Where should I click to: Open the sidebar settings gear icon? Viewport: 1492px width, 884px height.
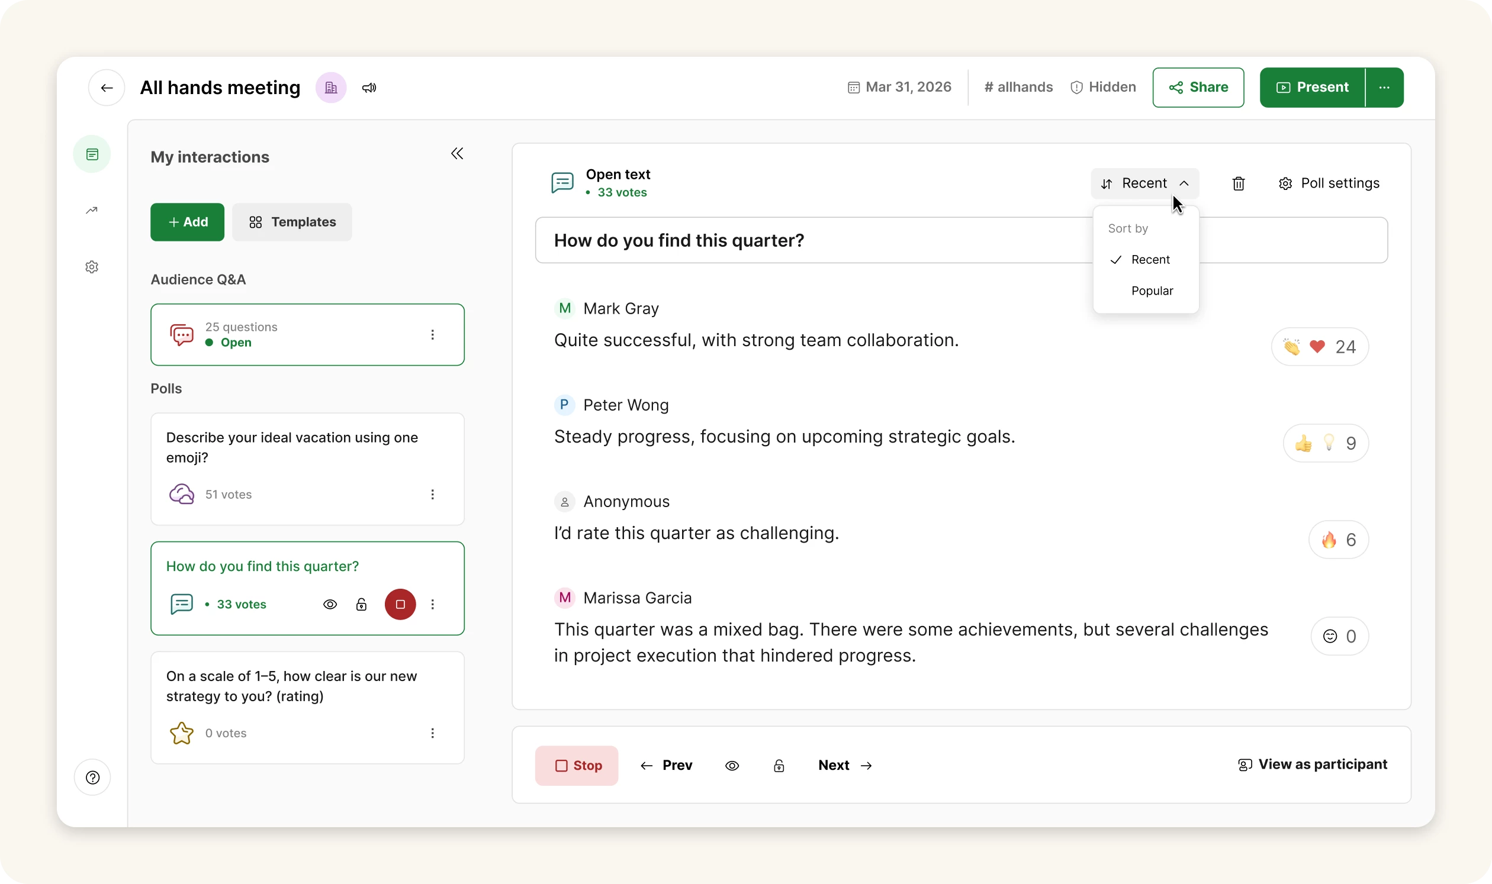pos(92,267)
